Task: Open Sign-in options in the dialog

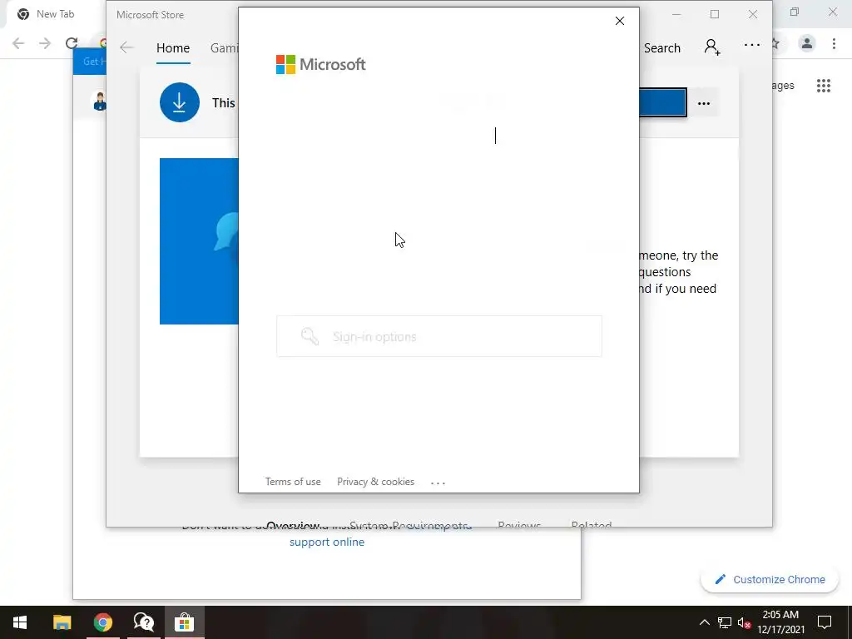Action: 439,336
